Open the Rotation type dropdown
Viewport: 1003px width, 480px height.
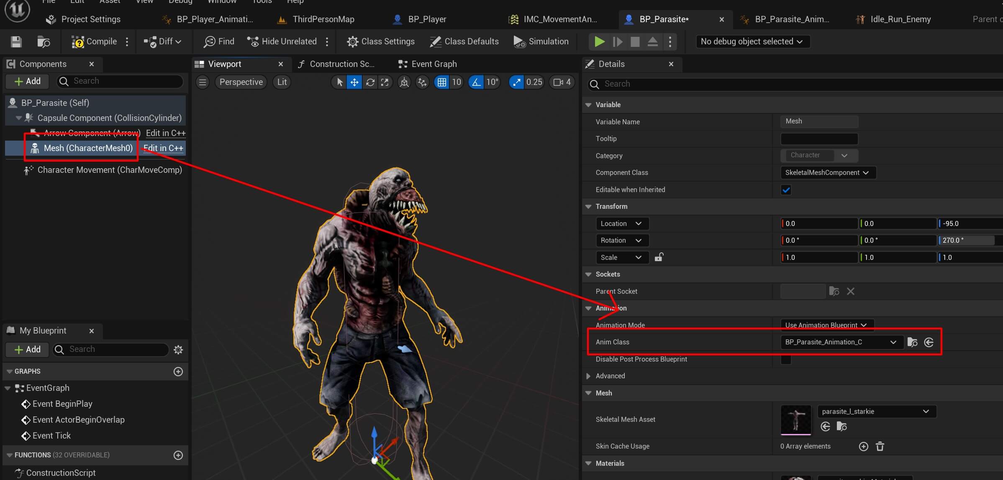click(x=622, y=240)
